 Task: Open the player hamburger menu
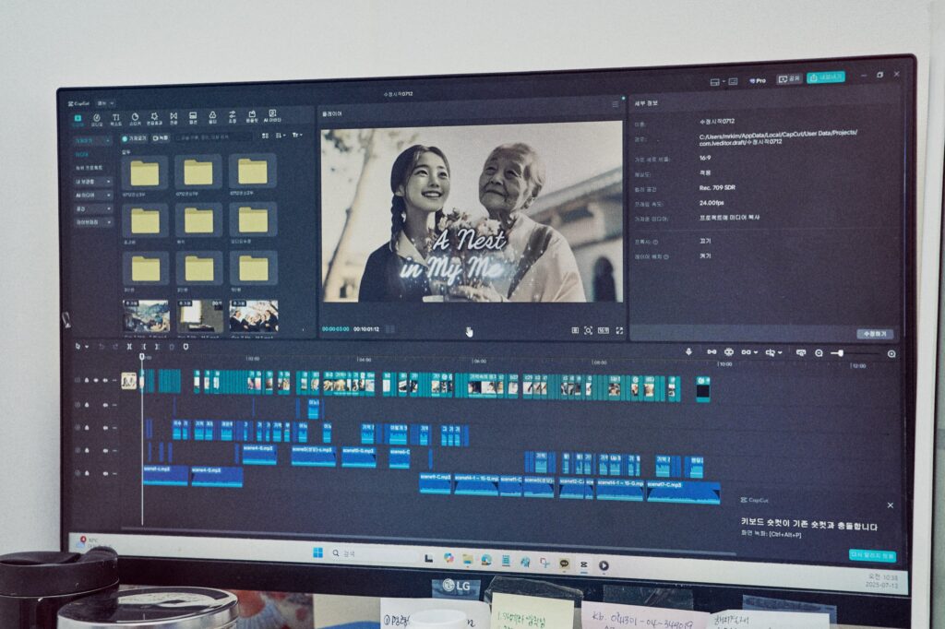615,104
